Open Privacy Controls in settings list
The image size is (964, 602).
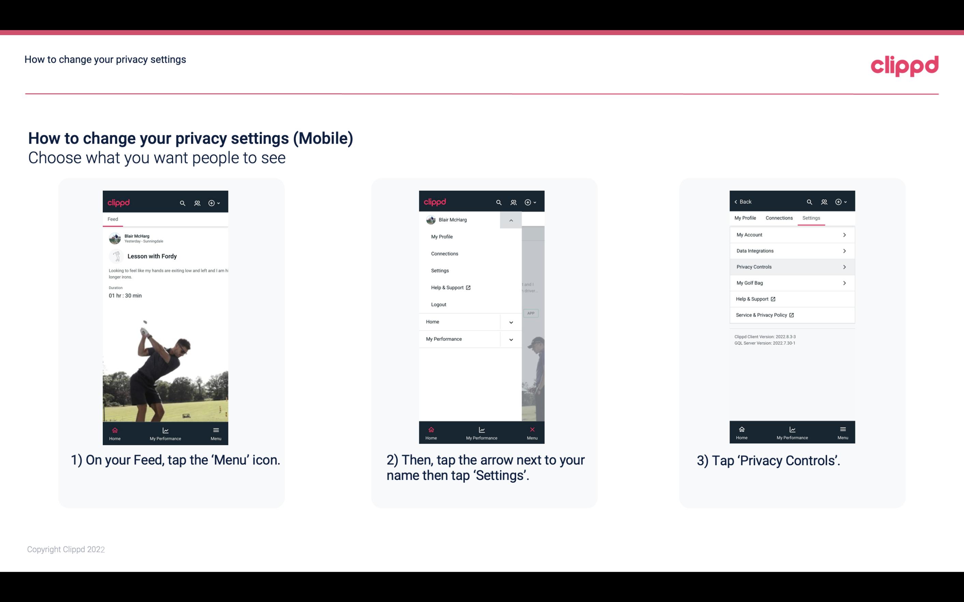pos(791,266)
